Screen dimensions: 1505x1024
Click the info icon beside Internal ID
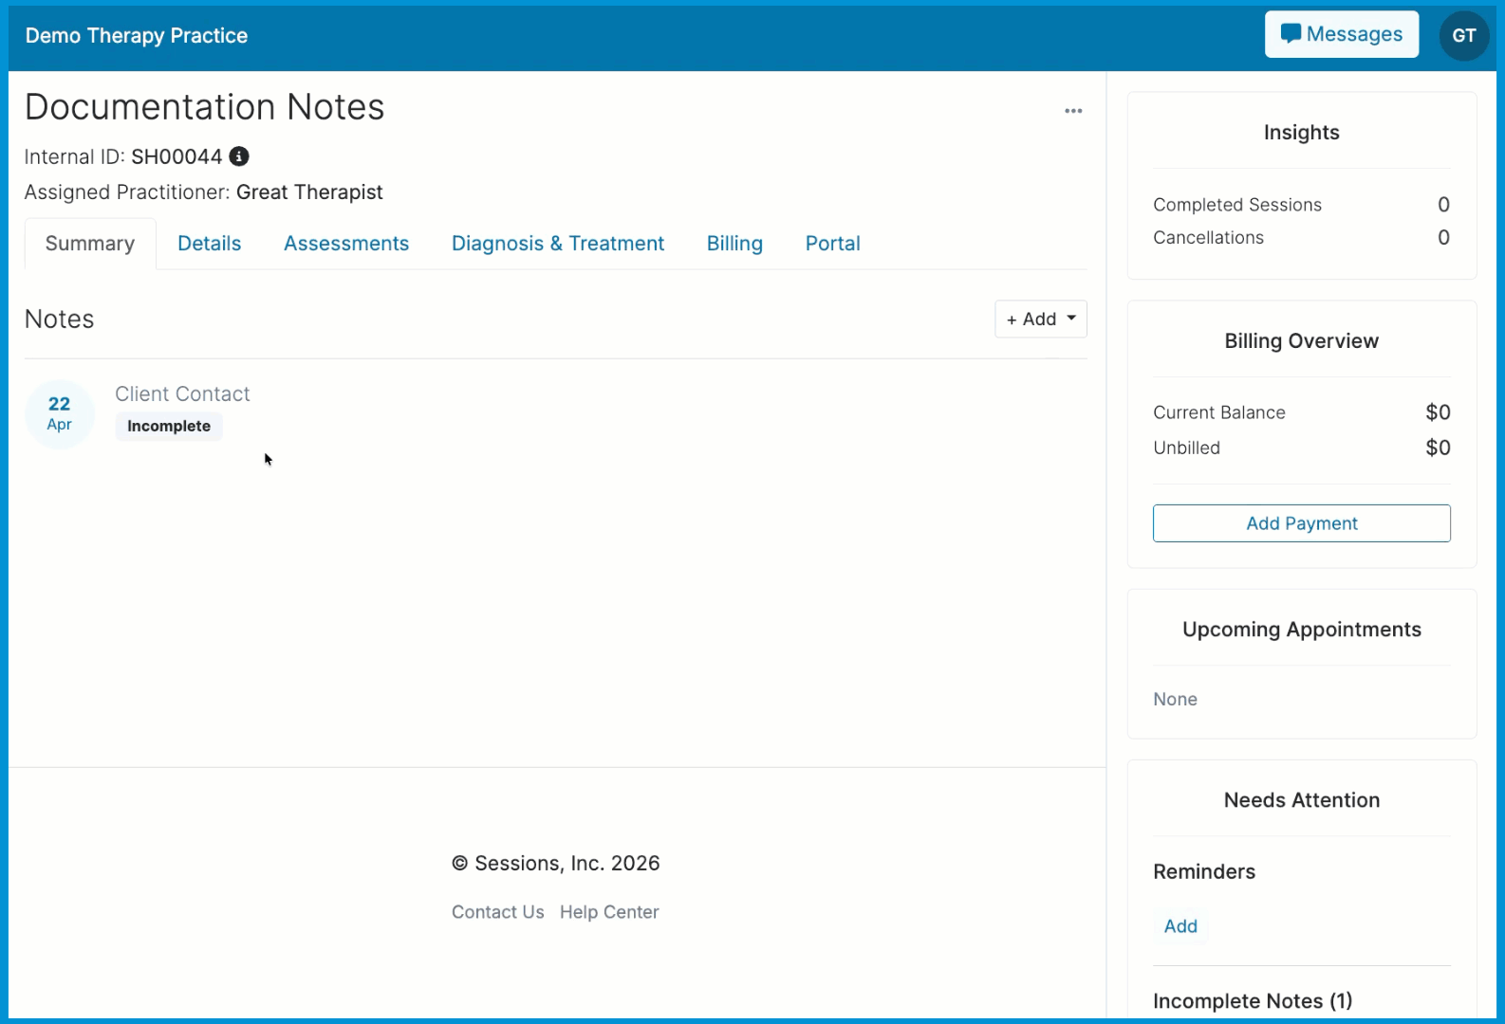239,156
